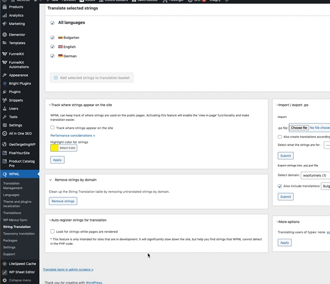The width and height of the screenshot is (330, 284).
Task: Click the WPML icon in sidebar
Action: (x=5, y=174)
